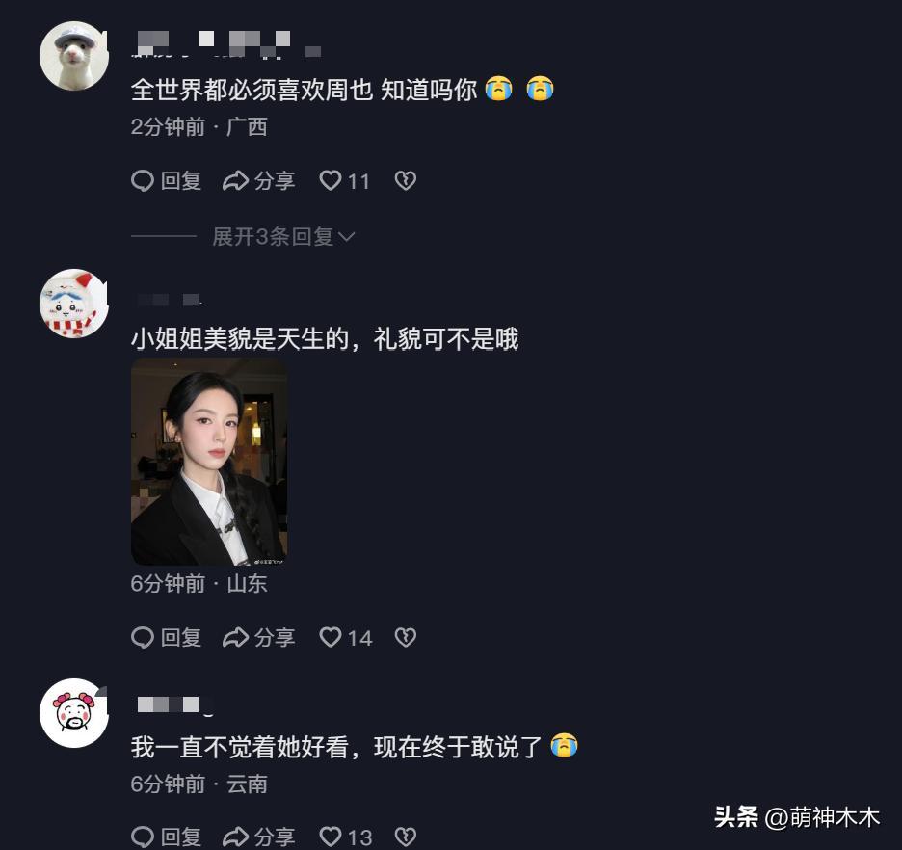This screenshot has height=850, width=902.
Task: Like the Yunnan comment with 13 likes
Action: pos(346,837)
